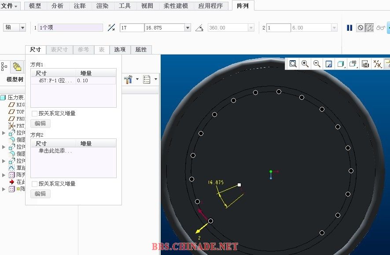Screen dimensions: 390x255
Task: Open the 尺寸 dimensions panel tab
Action: pyautogui.click(x=36, y=49)
